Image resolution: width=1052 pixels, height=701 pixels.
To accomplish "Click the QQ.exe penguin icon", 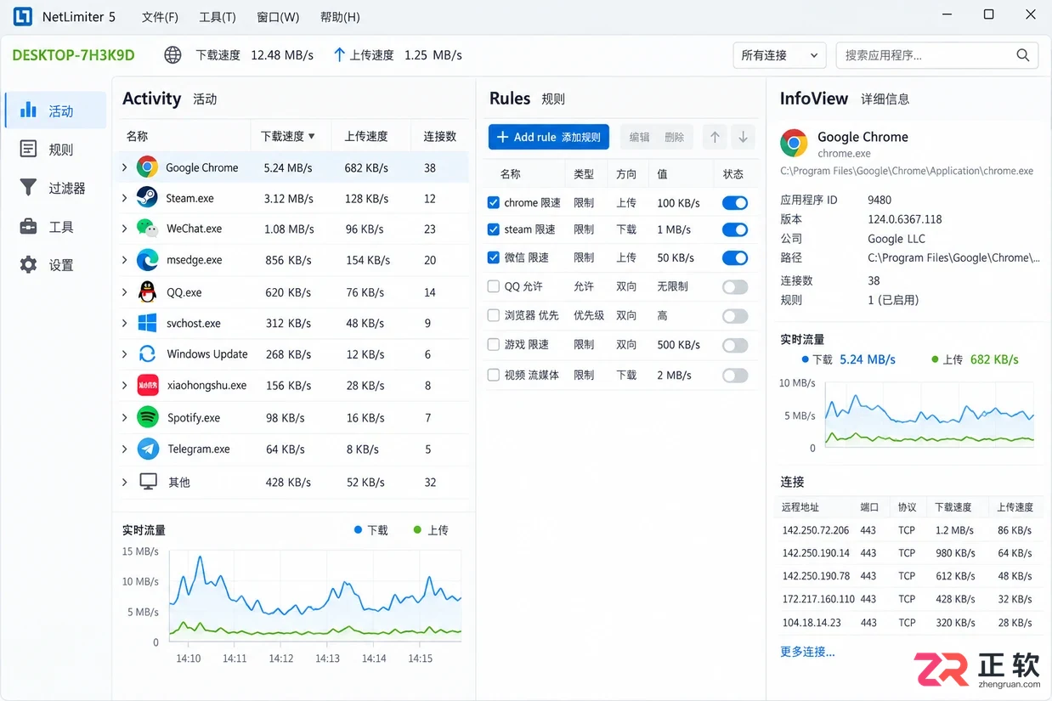I will tap(147, 292).
